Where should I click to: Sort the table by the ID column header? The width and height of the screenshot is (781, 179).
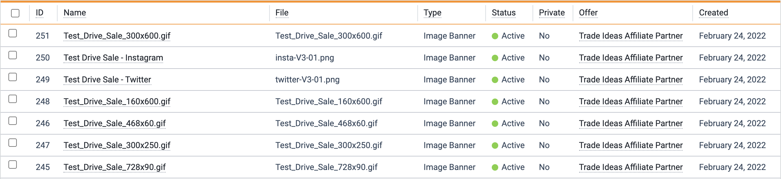[39, 13]
